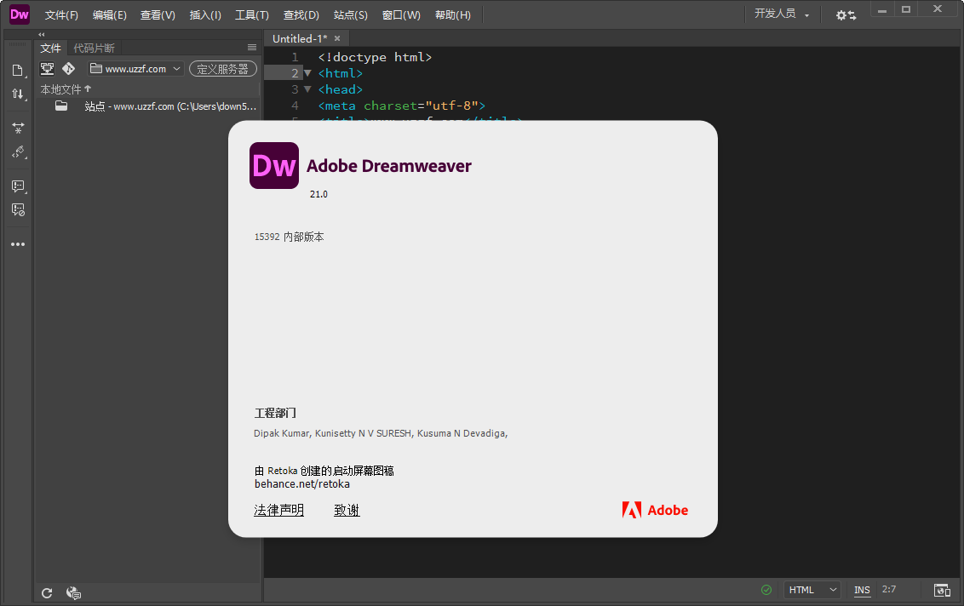Click the format source code icon

[x=18, y=151]
